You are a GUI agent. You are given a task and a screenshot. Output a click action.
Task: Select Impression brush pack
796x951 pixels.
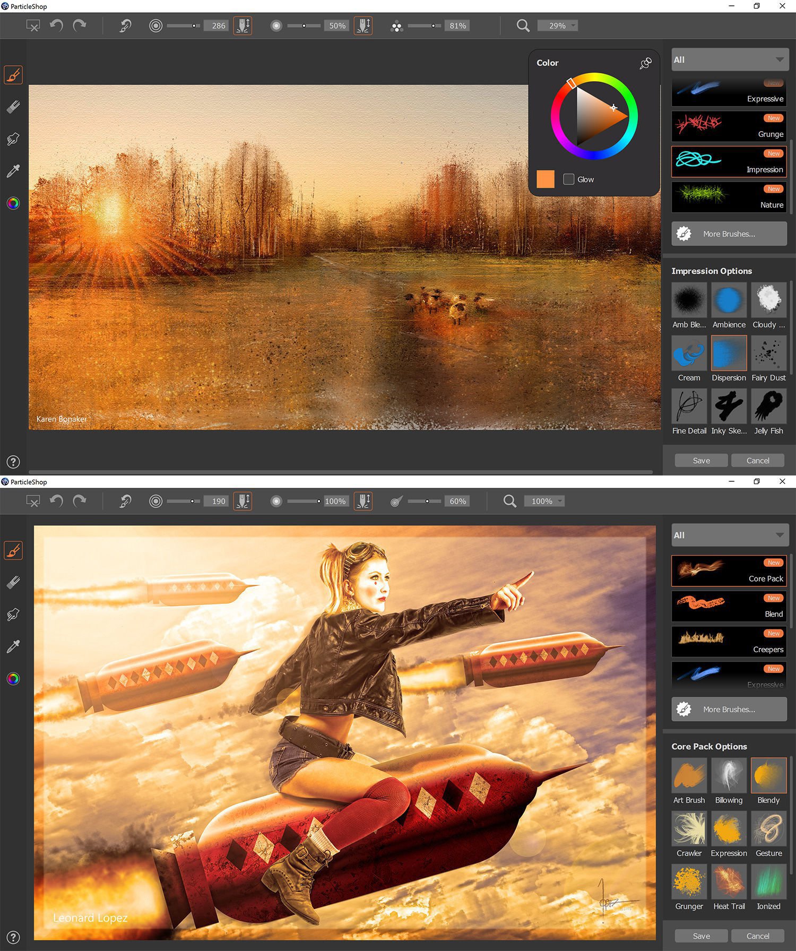coord(729,162)
